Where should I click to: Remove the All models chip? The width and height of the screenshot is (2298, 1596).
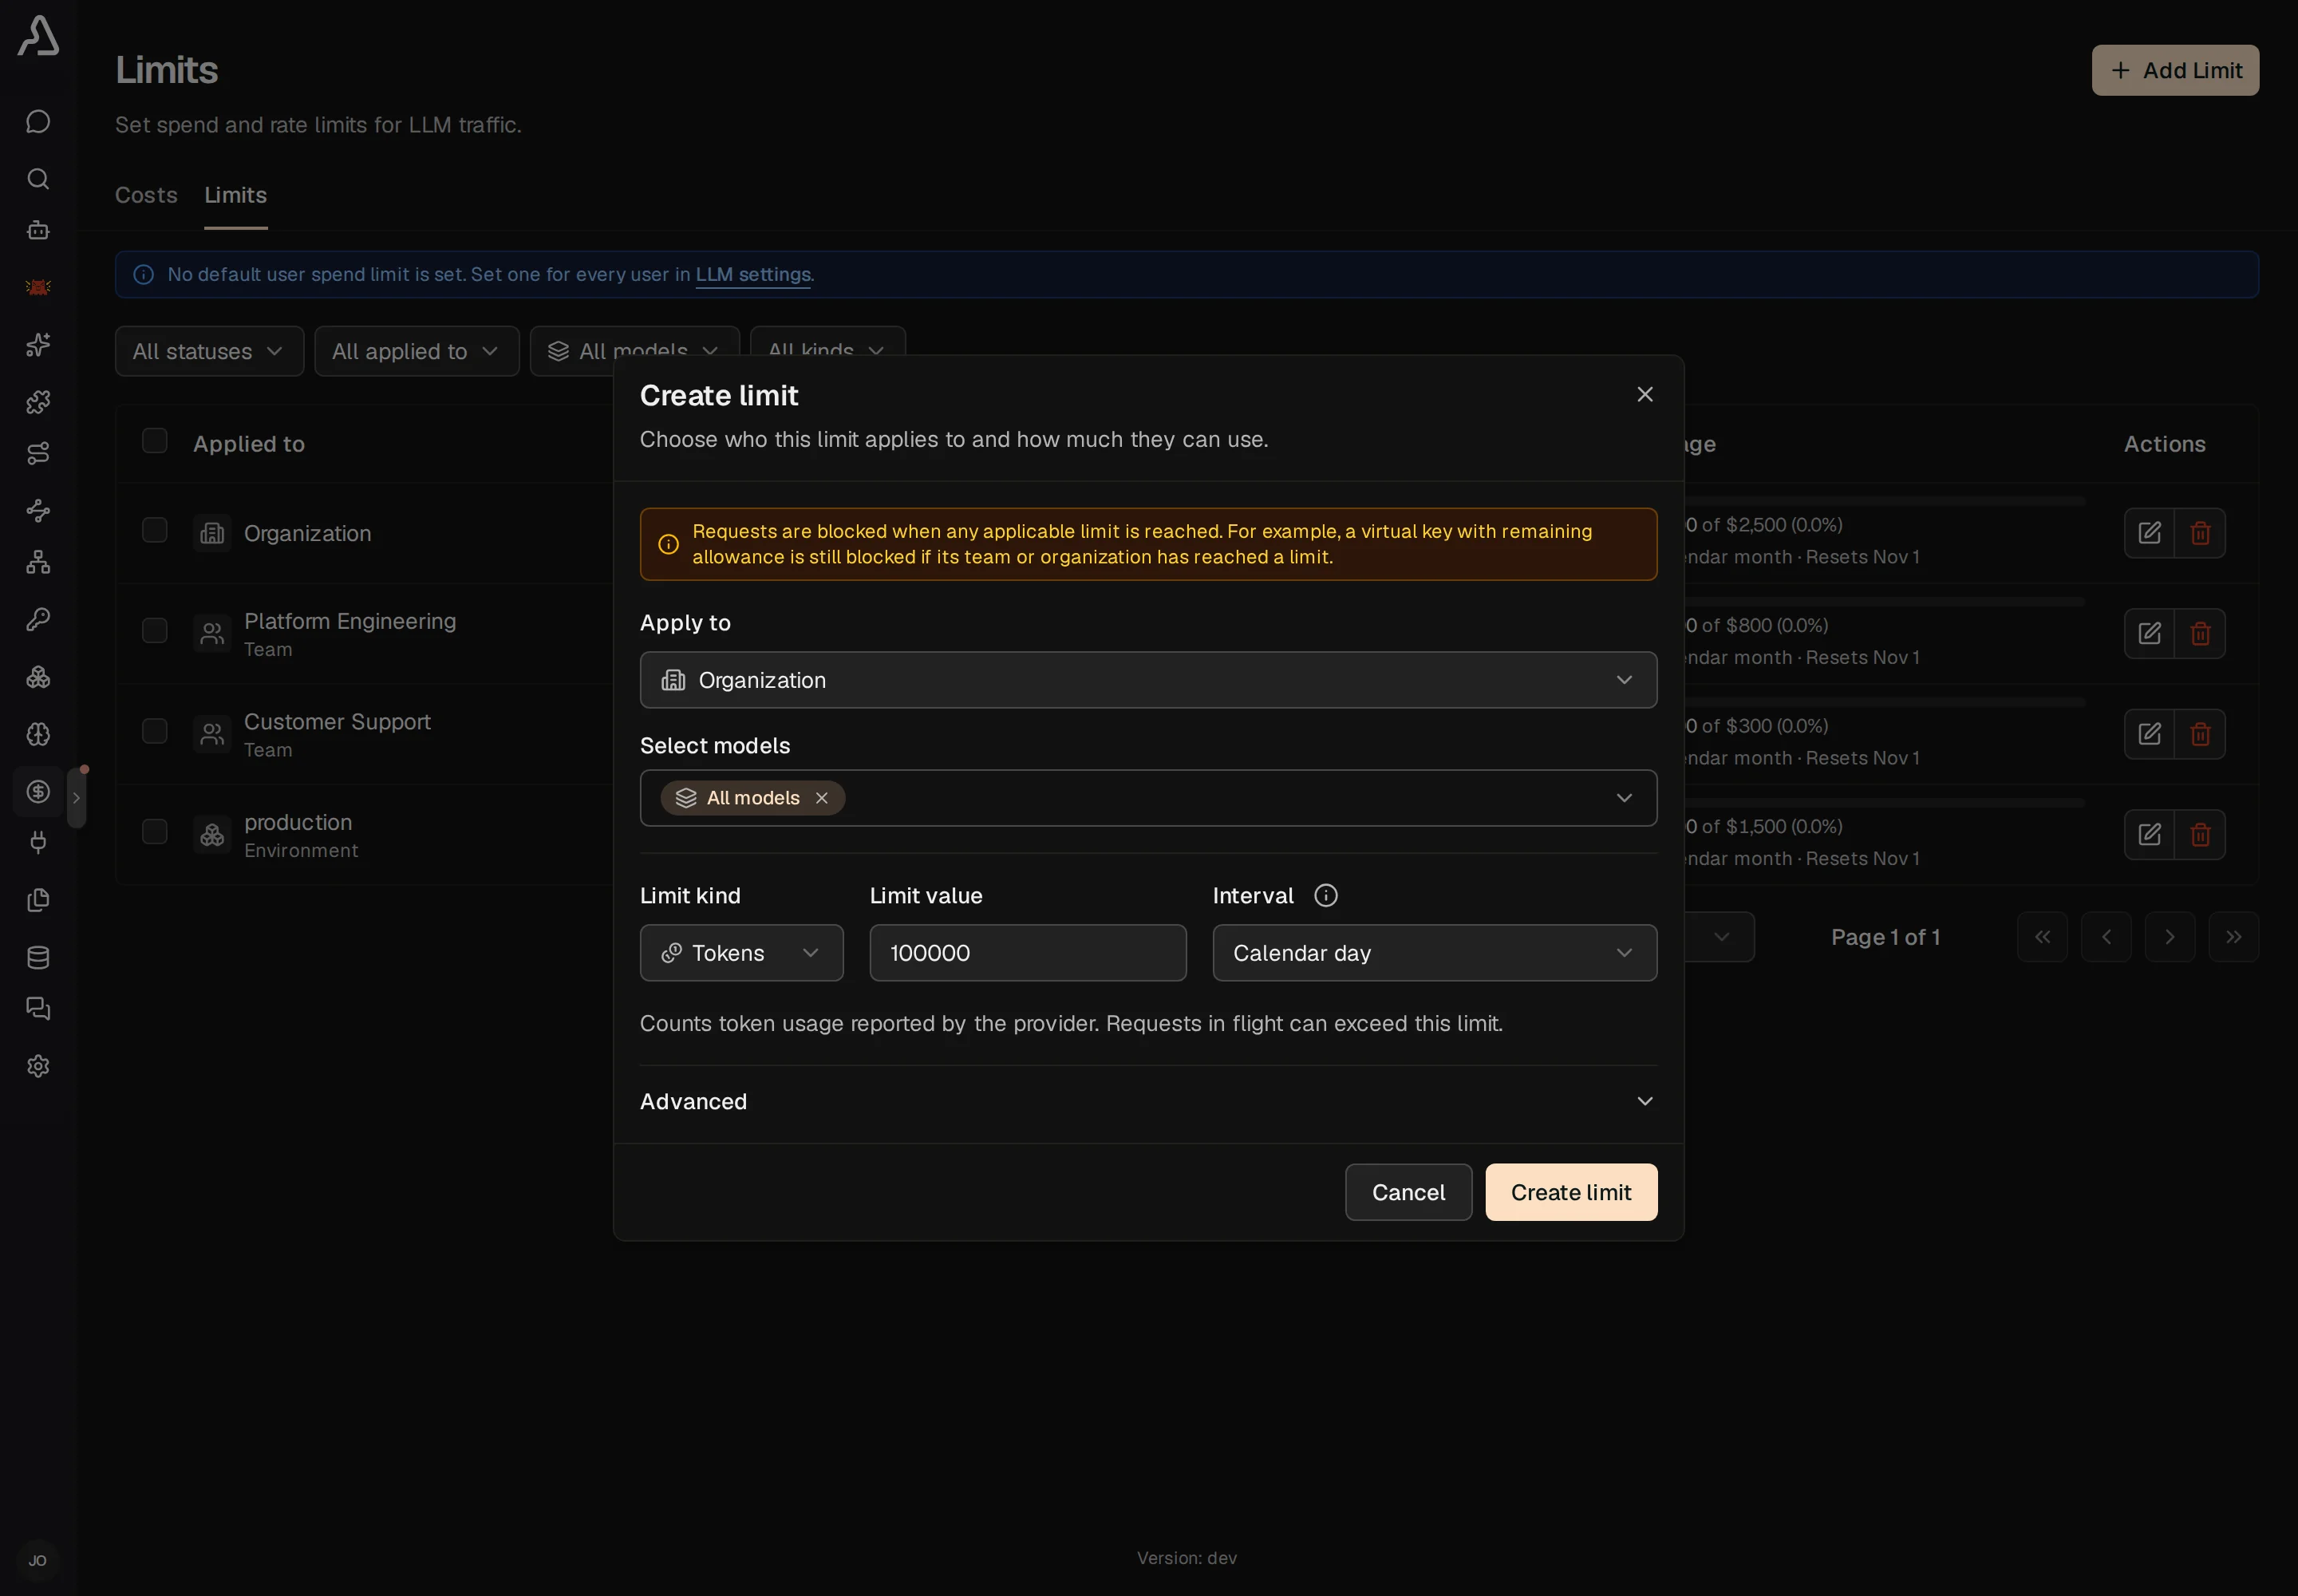[822, 798]
